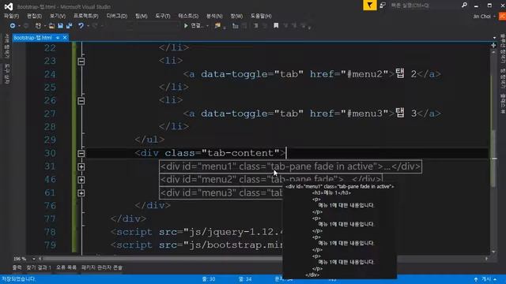Open the 찾기 결과 1 panel tab
This screenshot has height=284, width=506.
tap(39, 267)
